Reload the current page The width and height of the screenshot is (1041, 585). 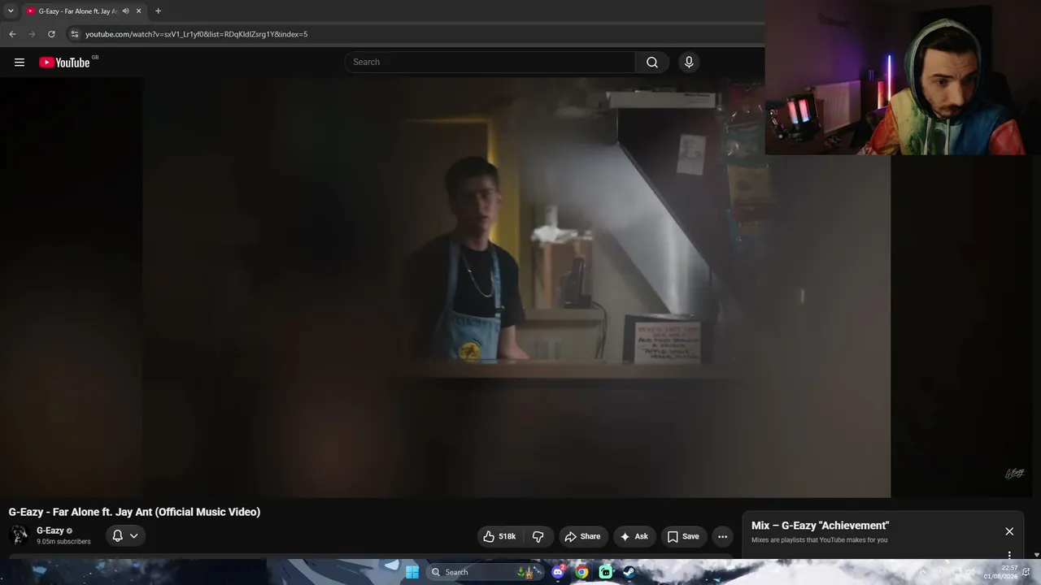tap(51, 34)
